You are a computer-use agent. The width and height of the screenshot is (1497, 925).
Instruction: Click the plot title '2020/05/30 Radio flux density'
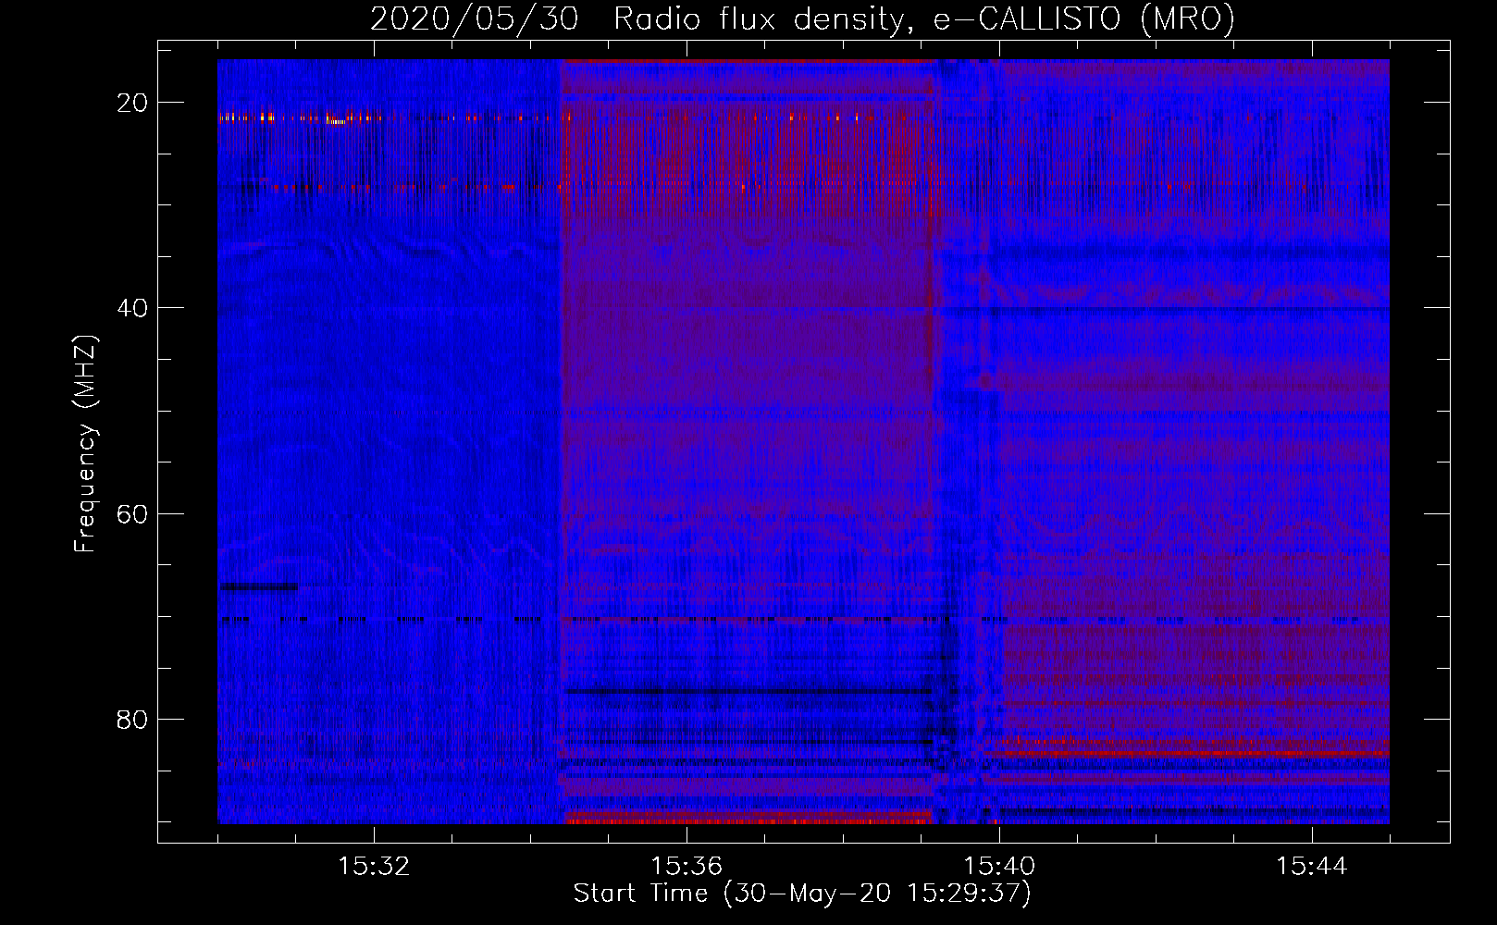(802, 18)
